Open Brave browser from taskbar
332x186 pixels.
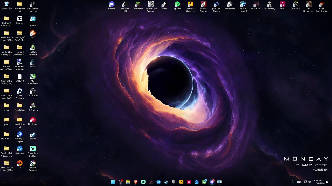pos(136,182)
